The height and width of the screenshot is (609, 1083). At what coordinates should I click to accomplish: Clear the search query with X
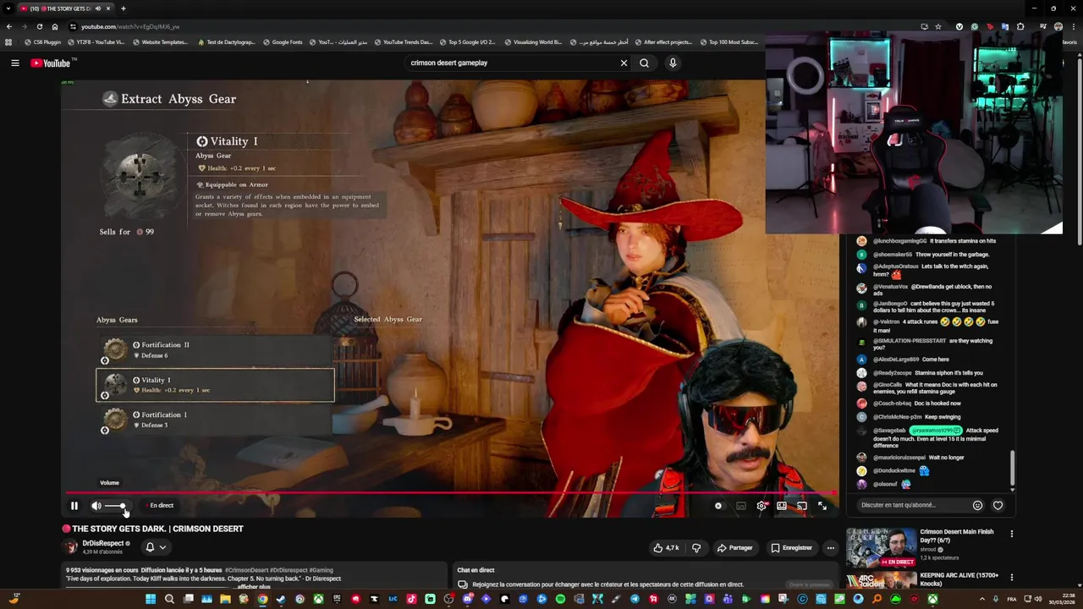point(624,63)
